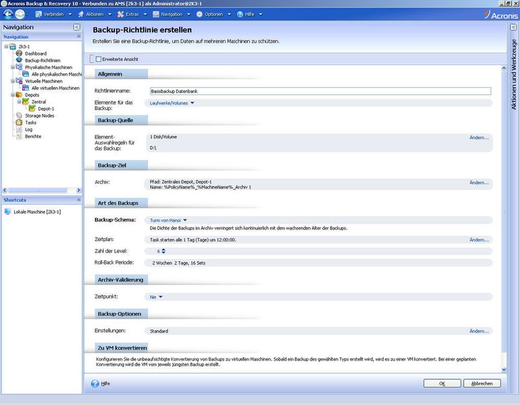The image size is (520, 405).
Task: Select Storage Nodes in navigation tree
Action: click(x=39, y=115)
